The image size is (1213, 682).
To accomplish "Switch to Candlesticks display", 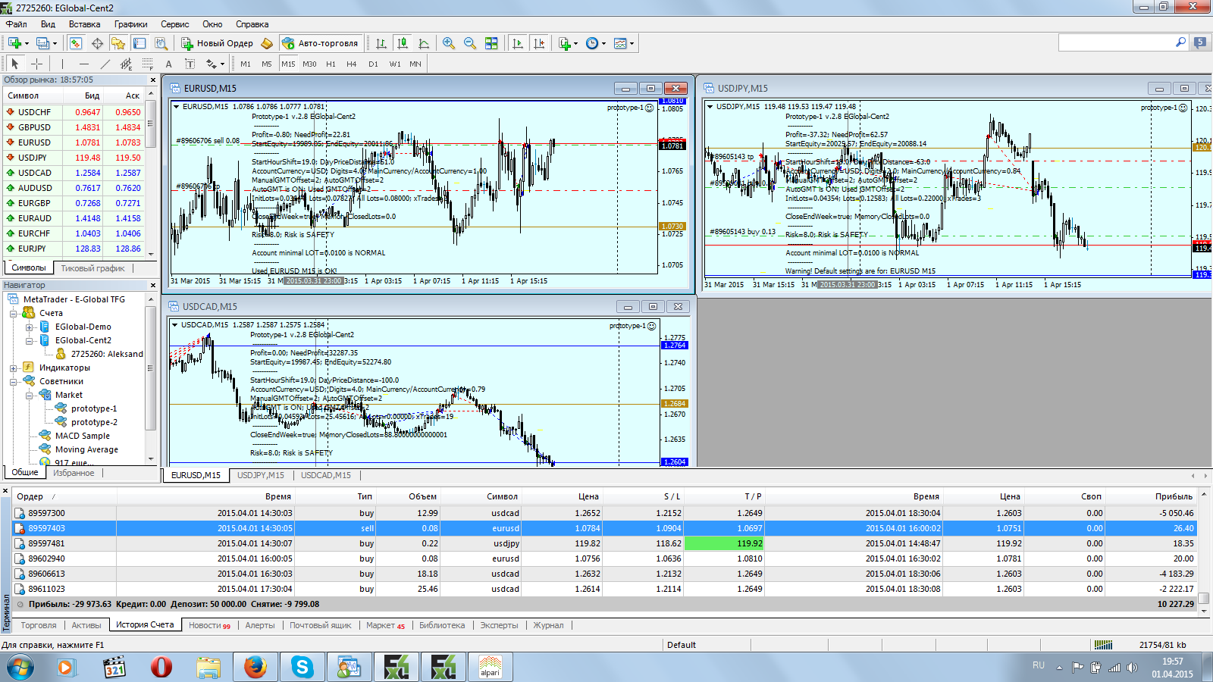I will (x=403, y=43).
